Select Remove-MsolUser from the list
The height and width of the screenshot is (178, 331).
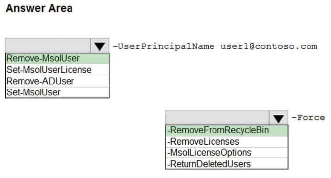[57, 59]
